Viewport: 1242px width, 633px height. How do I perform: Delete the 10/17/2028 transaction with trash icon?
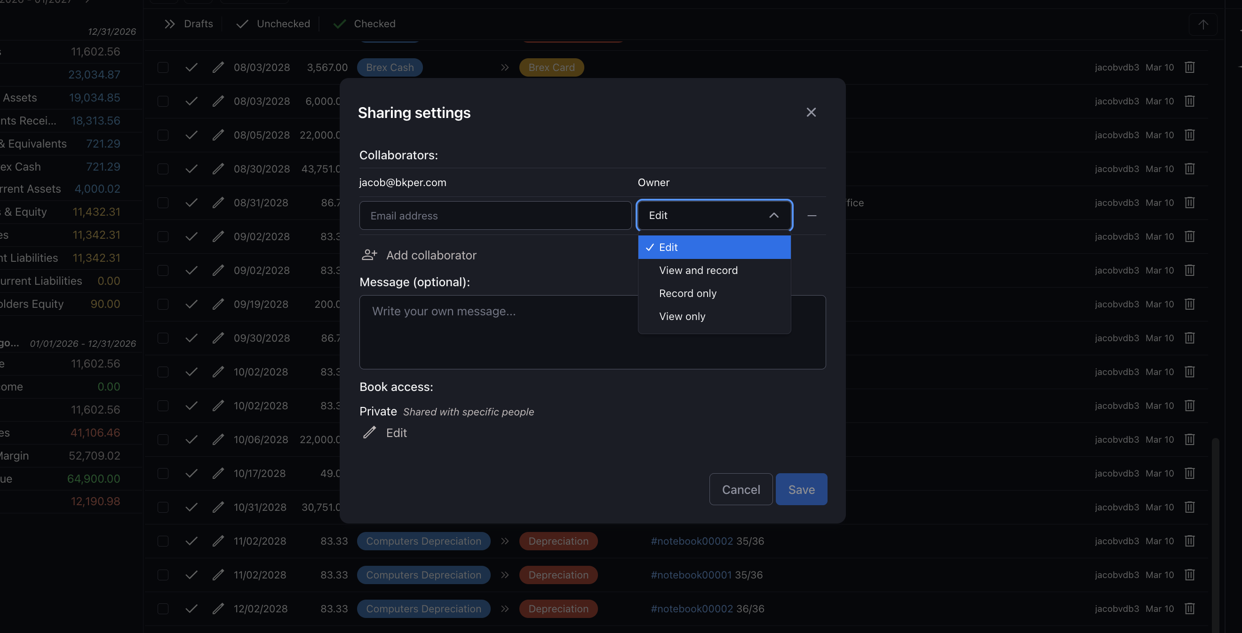coord(1189,474)
